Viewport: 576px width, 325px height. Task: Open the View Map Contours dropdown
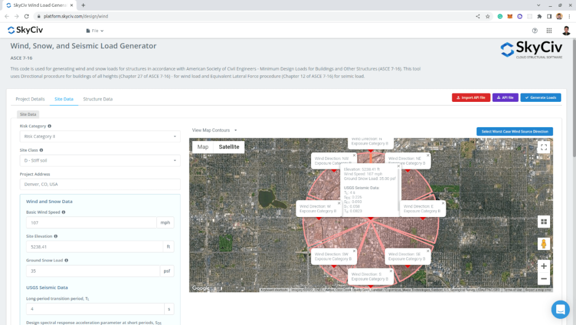point(214,130)
